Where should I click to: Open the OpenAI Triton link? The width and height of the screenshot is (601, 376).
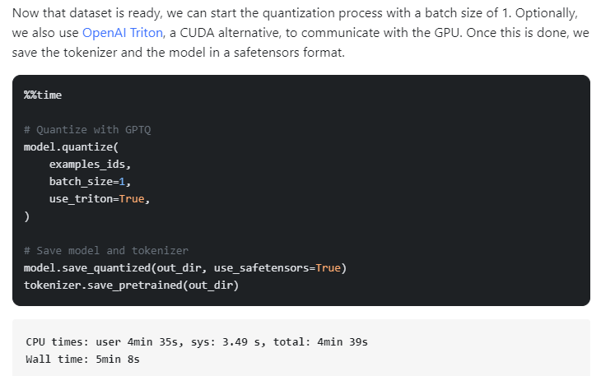(x=121, y=33)
